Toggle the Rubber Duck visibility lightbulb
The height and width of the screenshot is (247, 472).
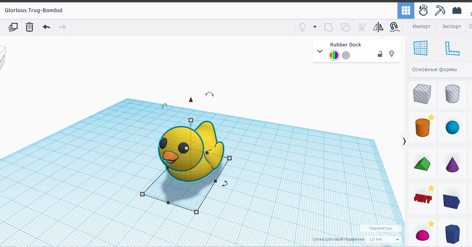point(391,54)
